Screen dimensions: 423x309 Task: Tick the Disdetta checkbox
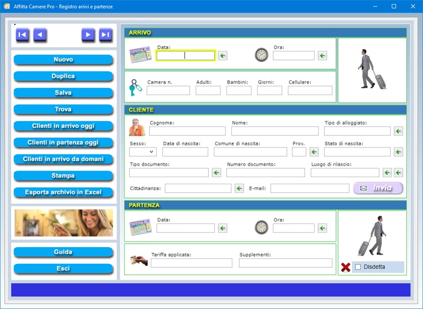point(358,267)
